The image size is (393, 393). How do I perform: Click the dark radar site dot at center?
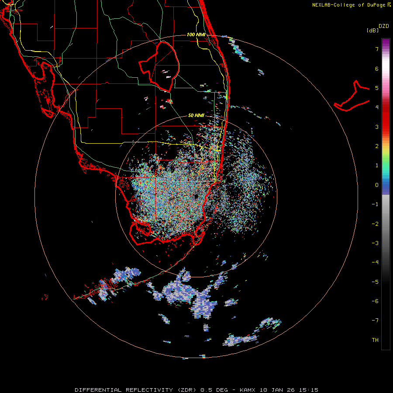196,196
